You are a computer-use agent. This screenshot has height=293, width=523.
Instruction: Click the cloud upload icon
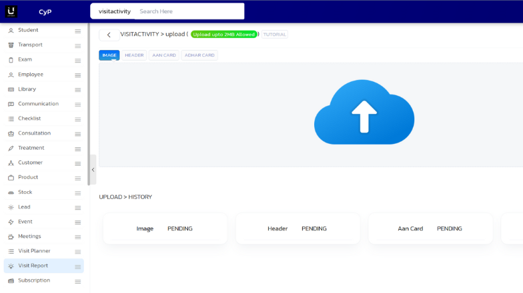click(364, 113)
